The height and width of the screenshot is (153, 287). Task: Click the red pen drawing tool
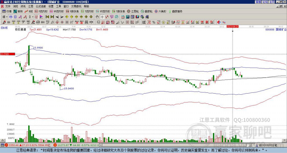click(4, 22)
